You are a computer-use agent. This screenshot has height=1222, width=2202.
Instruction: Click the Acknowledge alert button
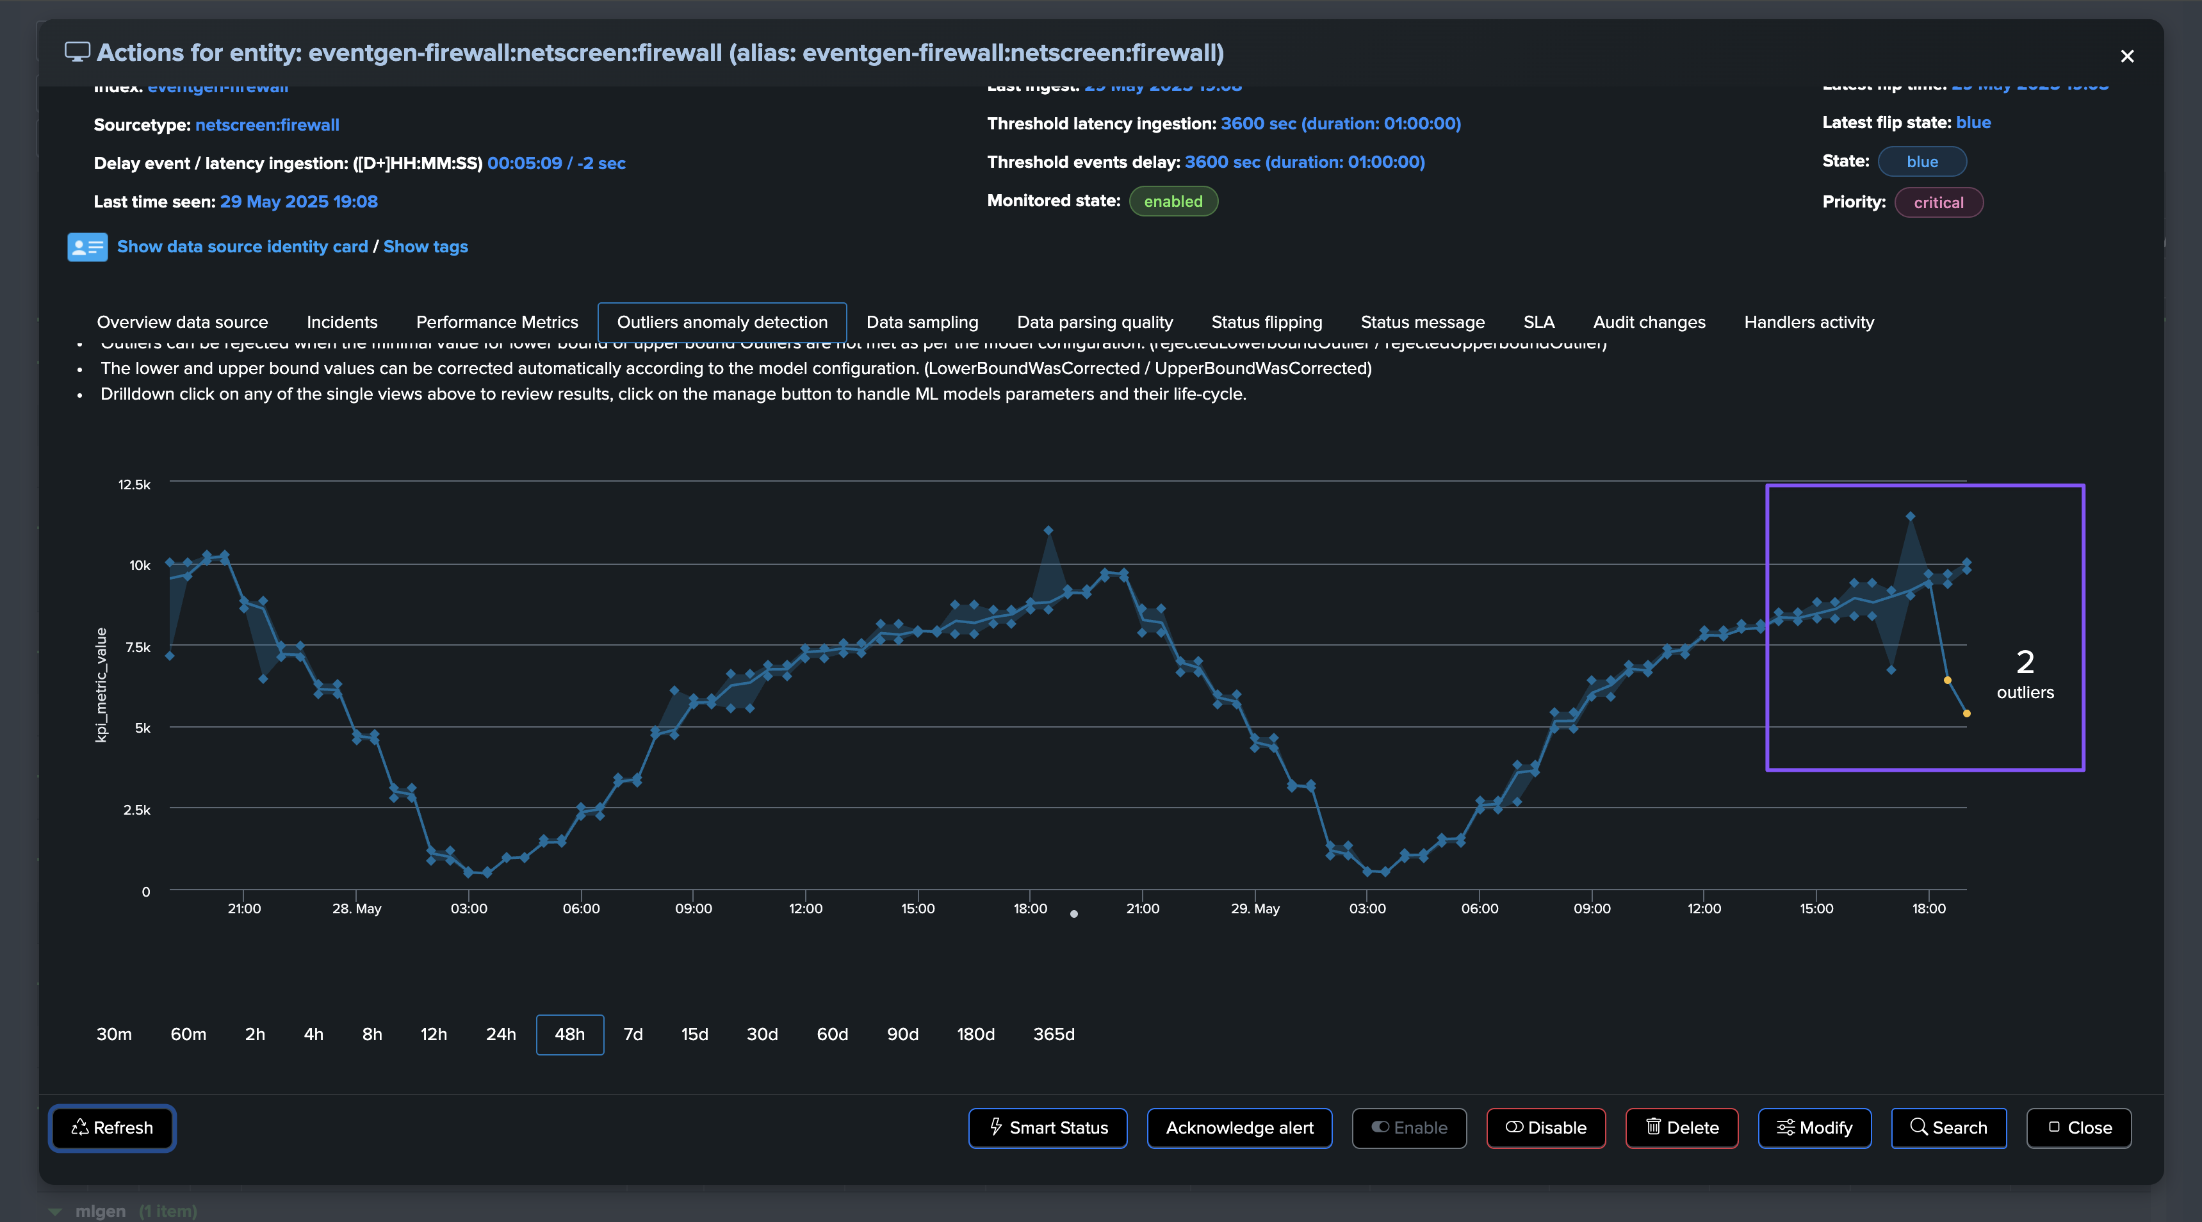[x=1239, y=1128]
